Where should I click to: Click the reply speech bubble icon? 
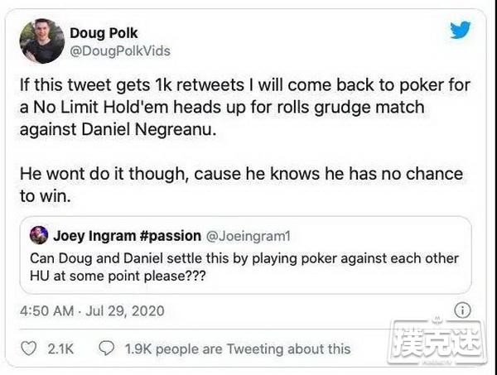click(106, 349)
